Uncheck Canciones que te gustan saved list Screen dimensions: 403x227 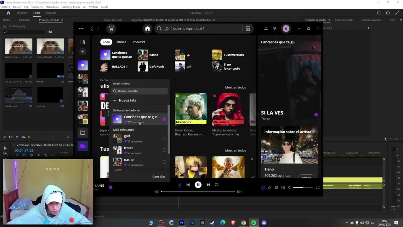tap(164, 119)
